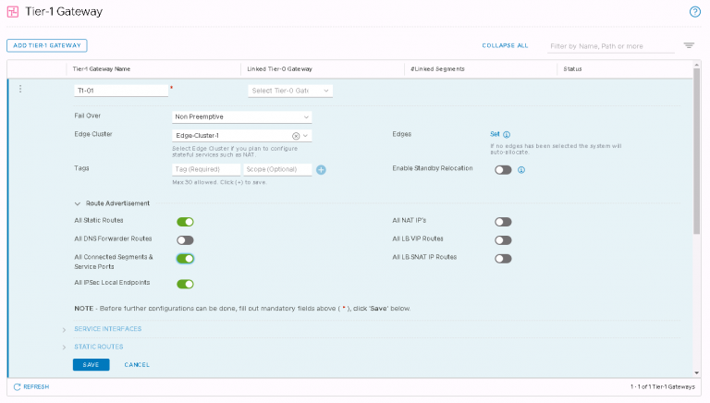Image resolution: width=710 pixels, height=403 pixels.
Task: Click Linked Tier-0 Gateway column header
Action: [x=280, y=69]
